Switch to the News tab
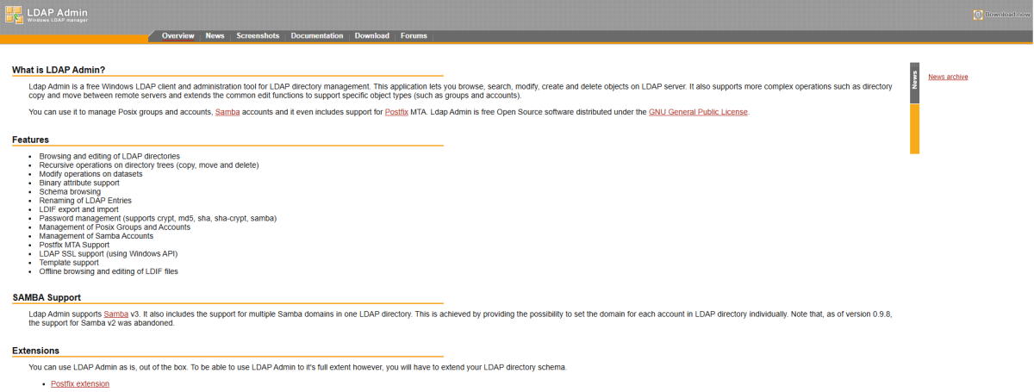 215,36
